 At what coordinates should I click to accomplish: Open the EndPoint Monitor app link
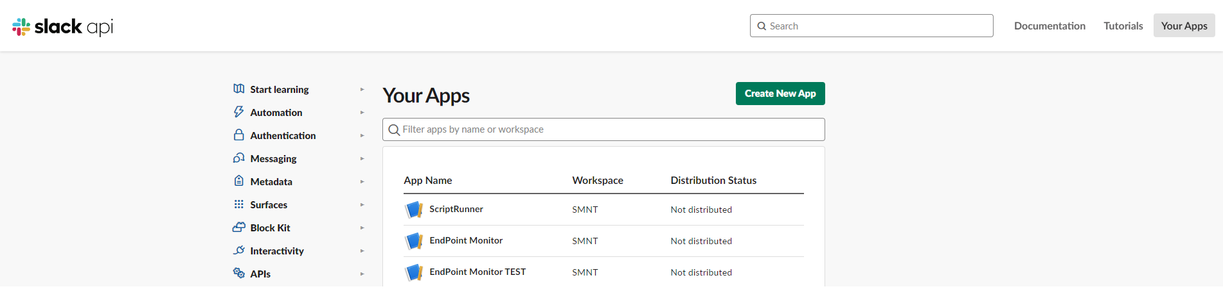[x=466, y=240]
